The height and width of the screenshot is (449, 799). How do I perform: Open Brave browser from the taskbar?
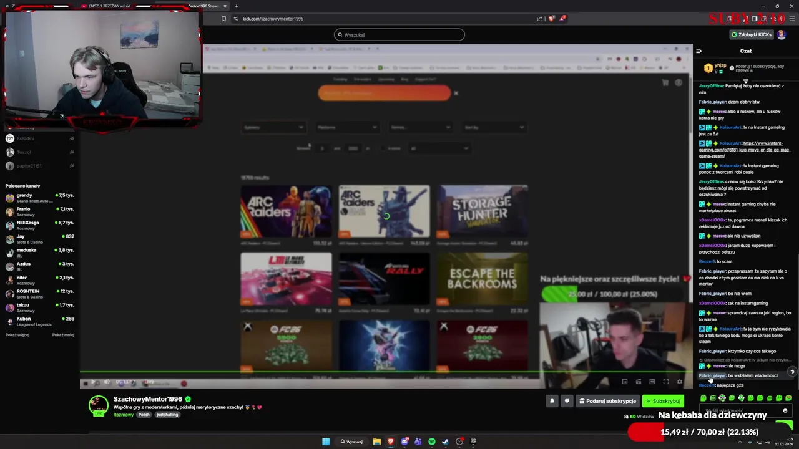[x=391, y=442]
